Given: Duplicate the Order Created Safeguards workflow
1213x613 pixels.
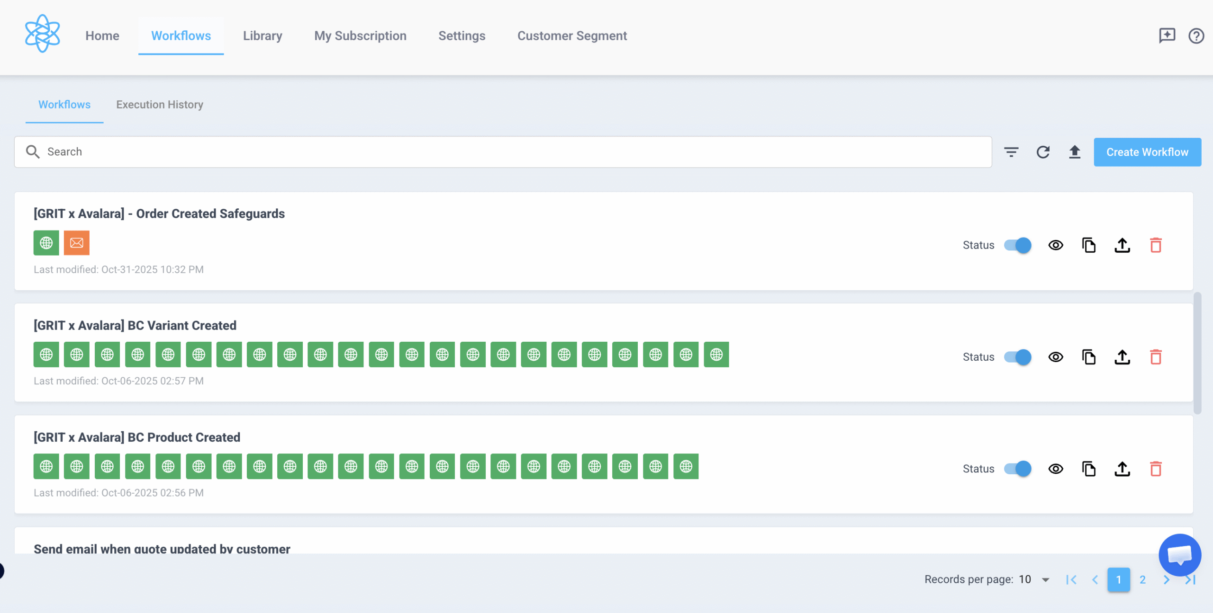Looking at the screenshot, I should [1089, 245].
